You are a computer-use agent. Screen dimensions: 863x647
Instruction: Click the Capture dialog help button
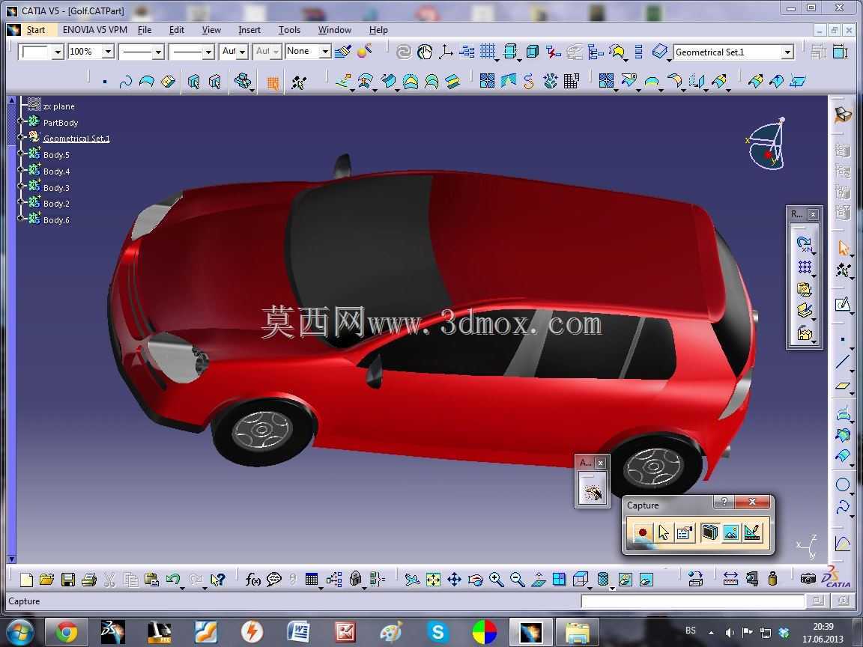[724, 501]
